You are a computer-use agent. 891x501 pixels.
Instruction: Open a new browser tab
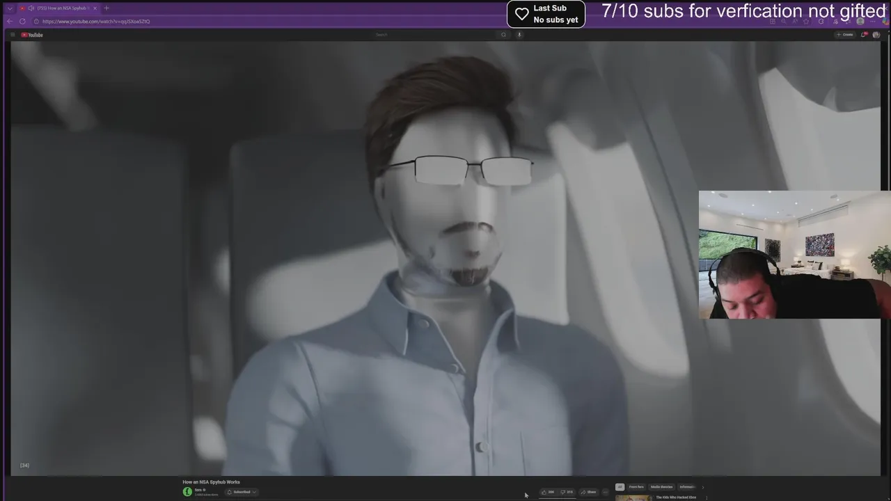point(107,8)
